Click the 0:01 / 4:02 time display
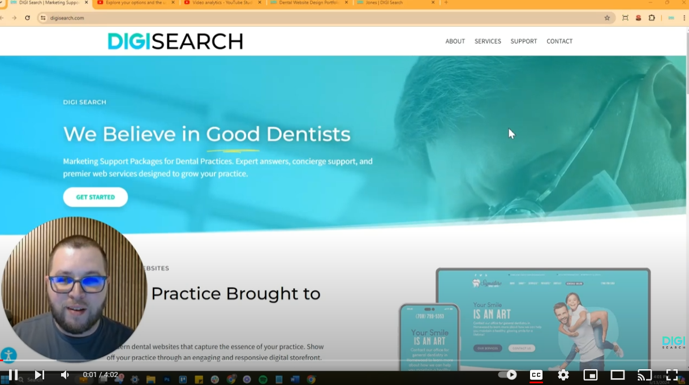 (x=101, y=375)
